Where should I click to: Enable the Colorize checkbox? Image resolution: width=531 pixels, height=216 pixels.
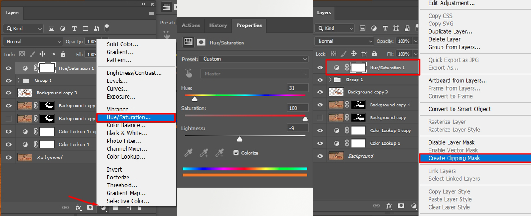(237, 153)
